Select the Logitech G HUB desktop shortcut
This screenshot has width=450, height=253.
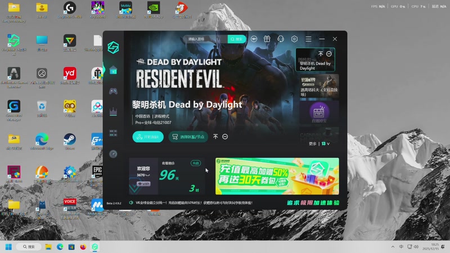pyautogui.click(x=70, y=10)
